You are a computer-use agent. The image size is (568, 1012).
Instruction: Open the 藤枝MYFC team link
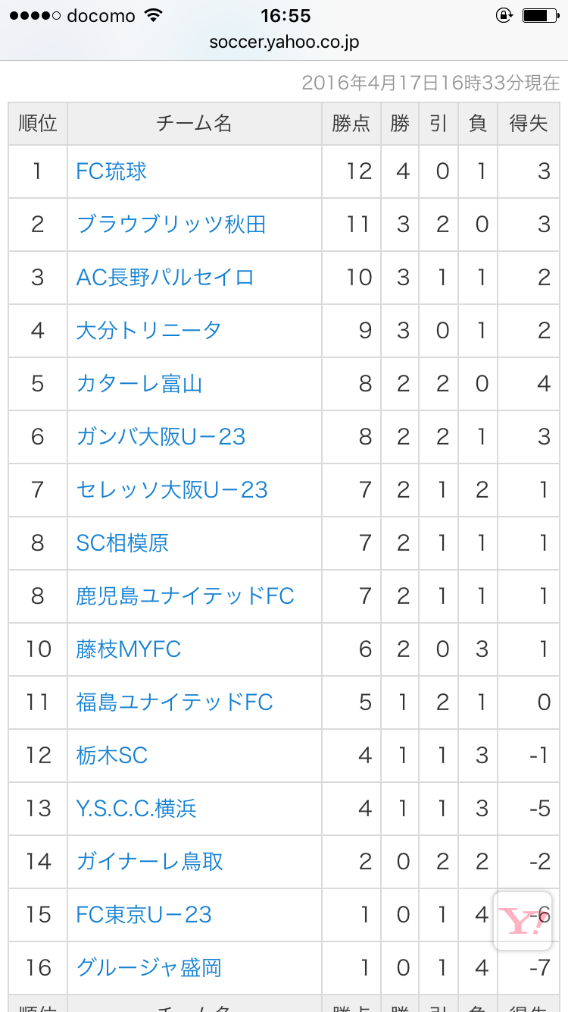(x=129, y=649)
